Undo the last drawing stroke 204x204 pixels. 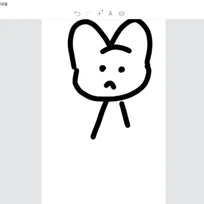point(77,14)
